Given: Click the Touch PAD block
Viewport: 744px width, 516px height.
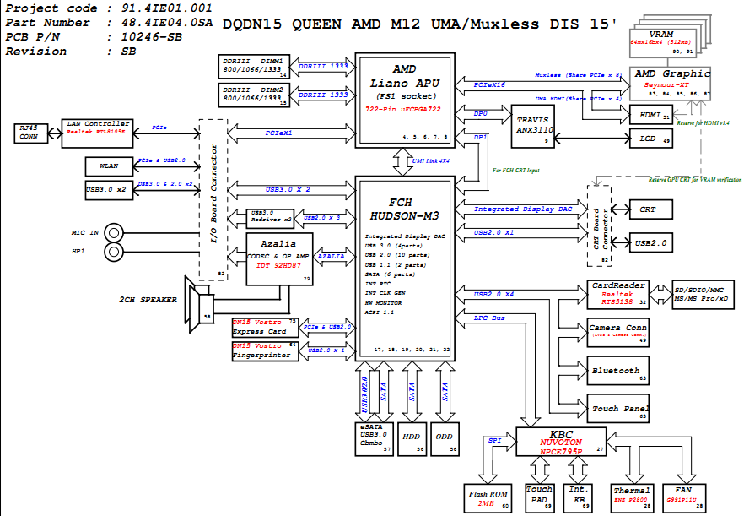Looking at the screenshot, I should point(540,498).
